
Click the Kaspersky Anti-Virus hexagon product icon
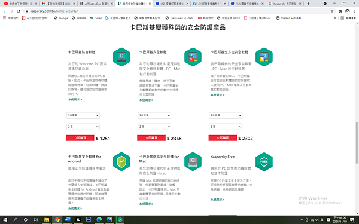[x=121, y=57]
